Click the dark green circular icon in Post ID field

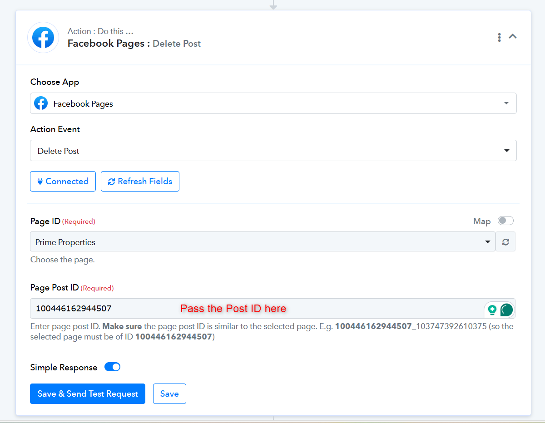tap(506, 310)
